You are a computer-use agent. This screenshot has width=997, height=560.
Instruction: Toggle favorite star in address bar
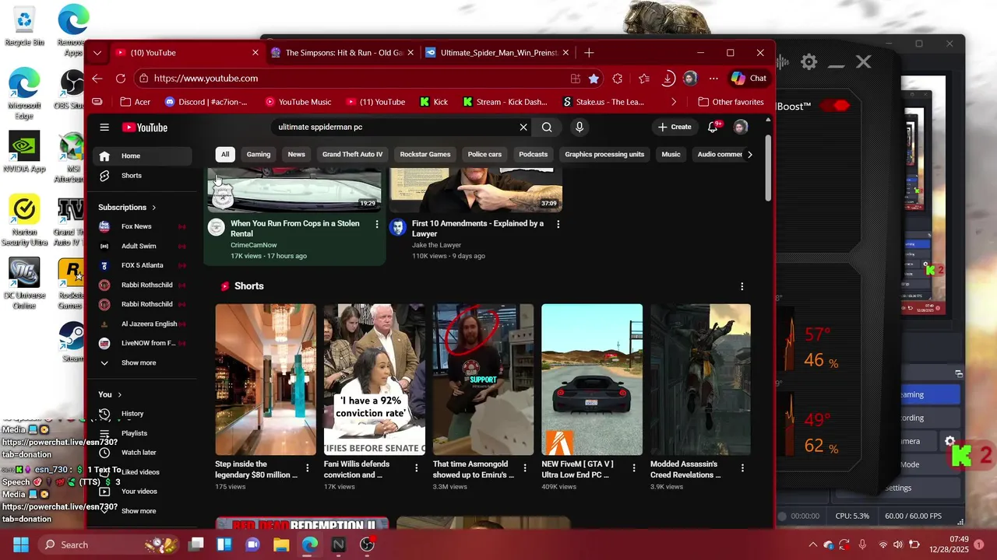pos(594,79)
